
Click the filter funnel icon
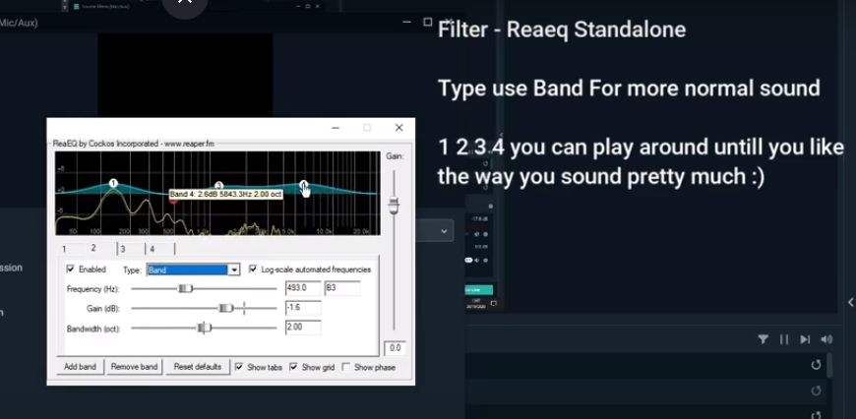(764, 339)
